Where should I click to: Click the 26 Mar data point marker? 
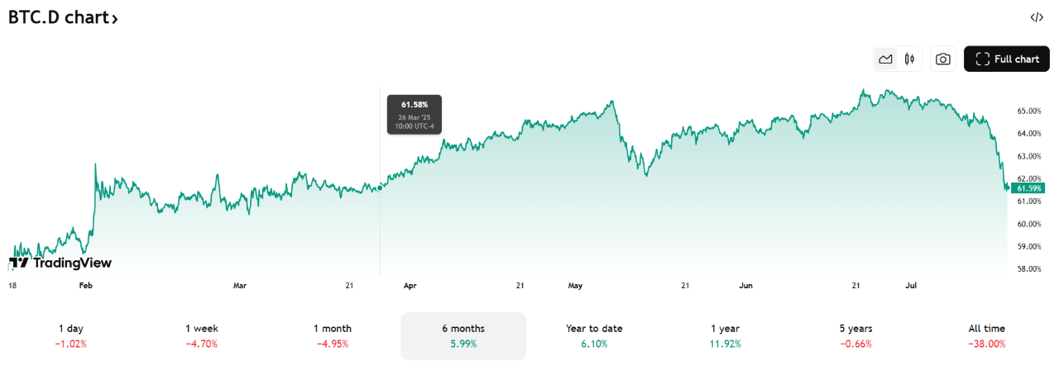click(x=380, y=188)
